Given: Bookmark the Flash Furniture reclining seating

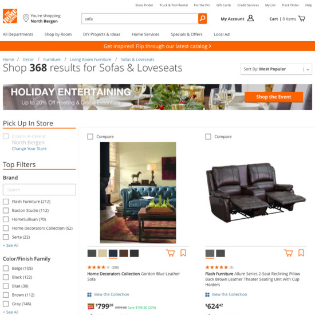Looking at the screenshot, I should click(301, 253).
